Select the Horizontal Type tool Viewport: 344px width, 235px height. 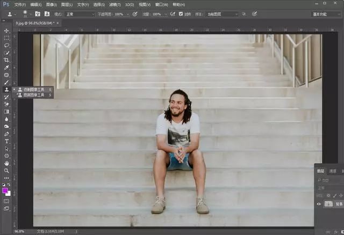(6, 141)
